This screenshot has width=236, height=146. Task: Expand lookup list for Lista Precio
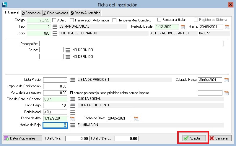[x=73, y=80]
